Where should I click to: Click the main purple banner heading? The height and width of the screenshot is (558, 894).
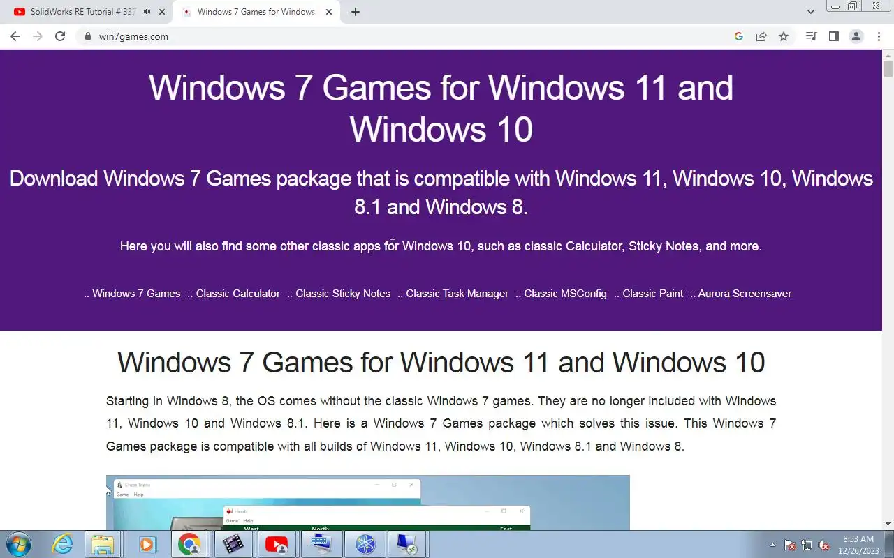(441, 108)
